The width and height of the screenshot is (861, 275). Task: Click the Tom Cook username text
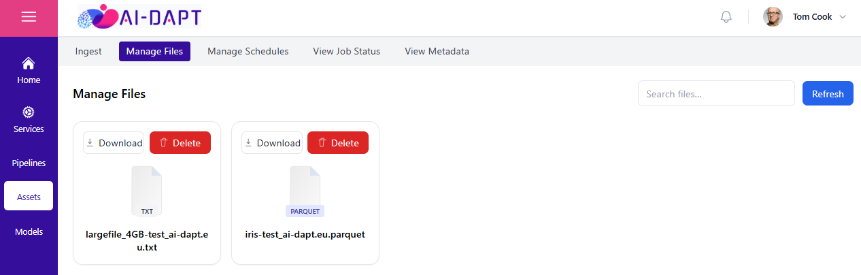tap(812, 17)
